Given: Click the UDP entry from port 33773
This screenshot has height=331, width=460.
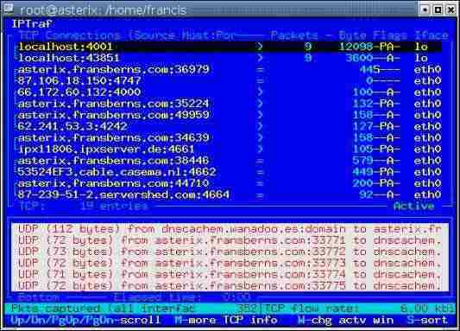Looking at the screenshot, I should coord(230,263).
